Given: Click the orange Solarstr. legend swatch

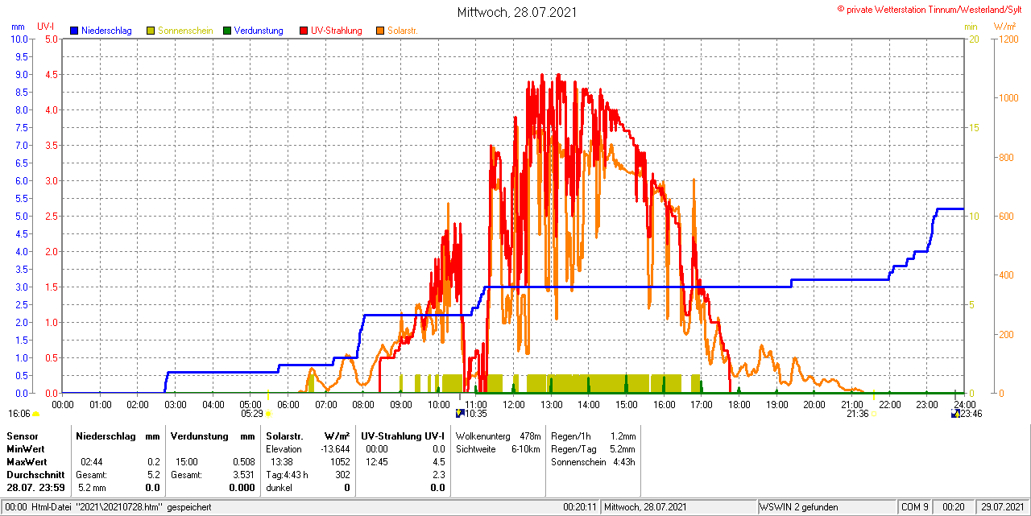Looking at the screenshot, I should [x=380, y=31].
